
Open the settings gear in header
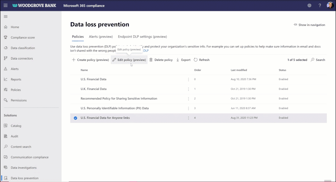[x=309, y=6]
